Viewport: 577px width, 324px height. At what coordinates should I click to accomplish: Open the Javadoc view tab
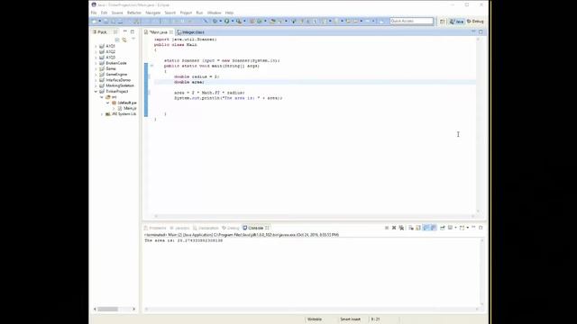179,228
